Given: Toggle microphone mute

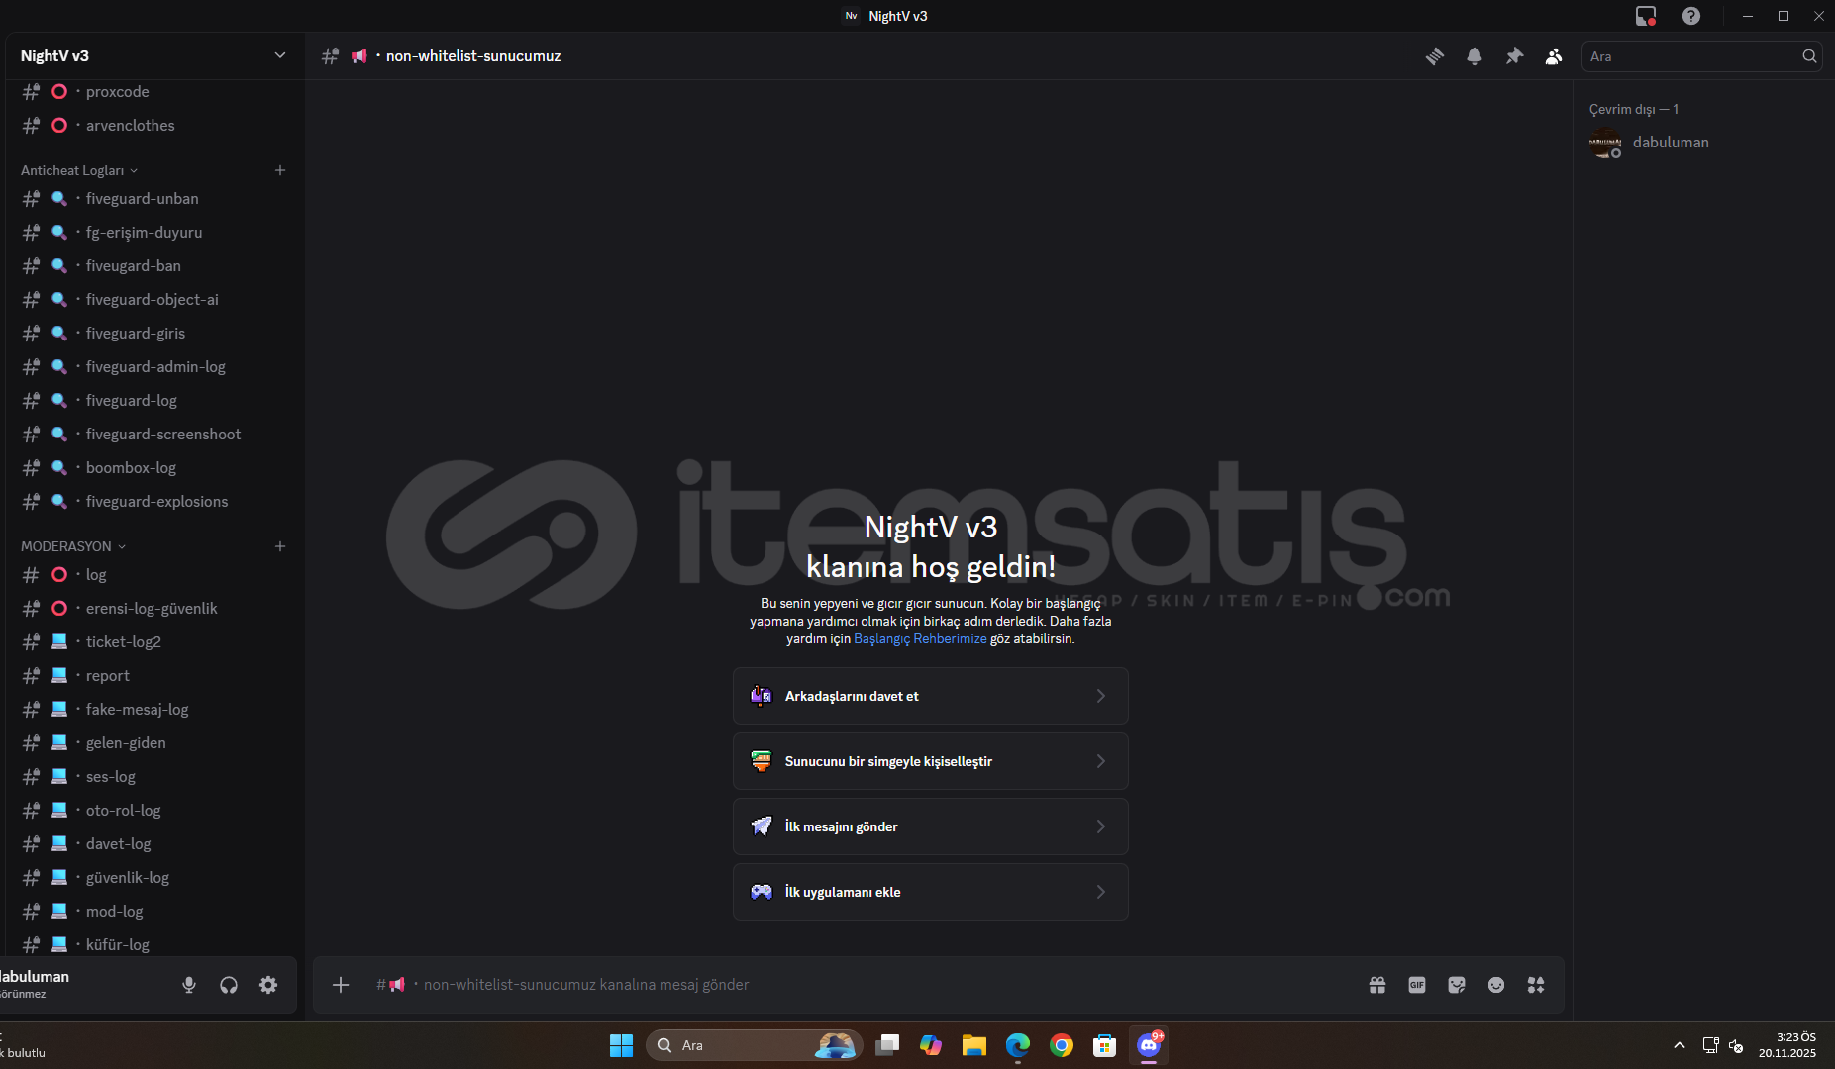Looking at the screenshot, I should [189, 985].
